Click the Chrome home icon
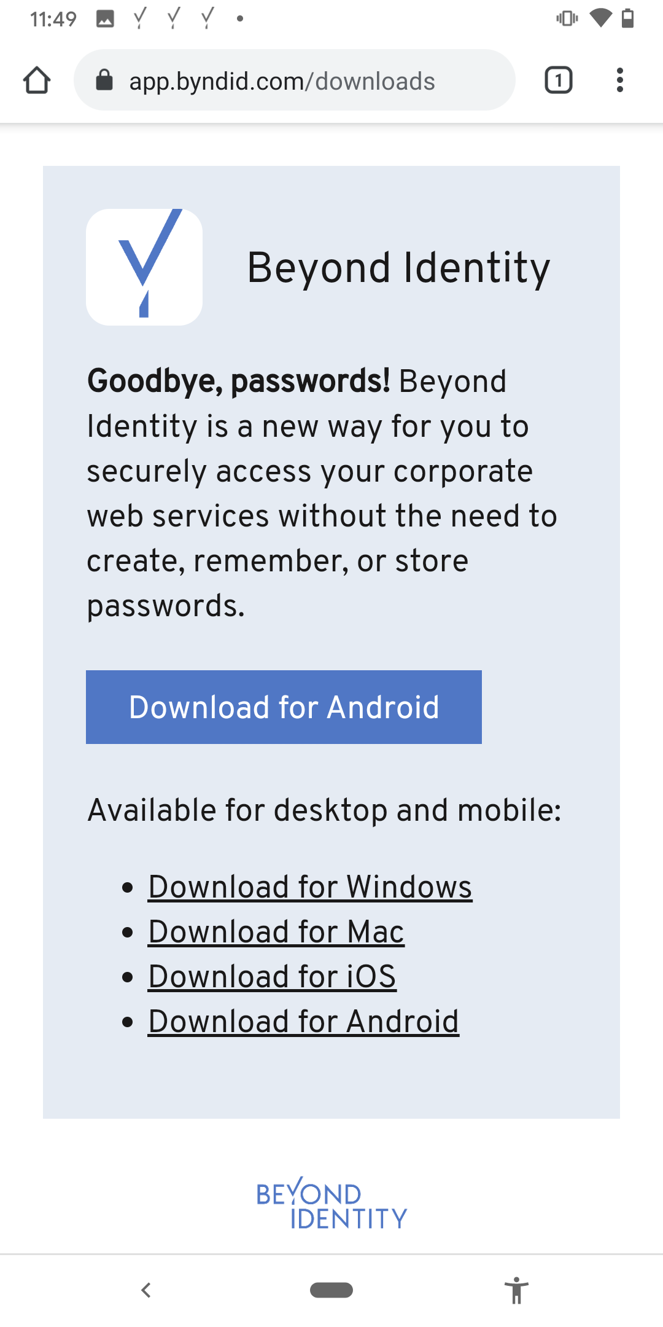Viewport: 663px width, 1327px height. coord(37,80)
